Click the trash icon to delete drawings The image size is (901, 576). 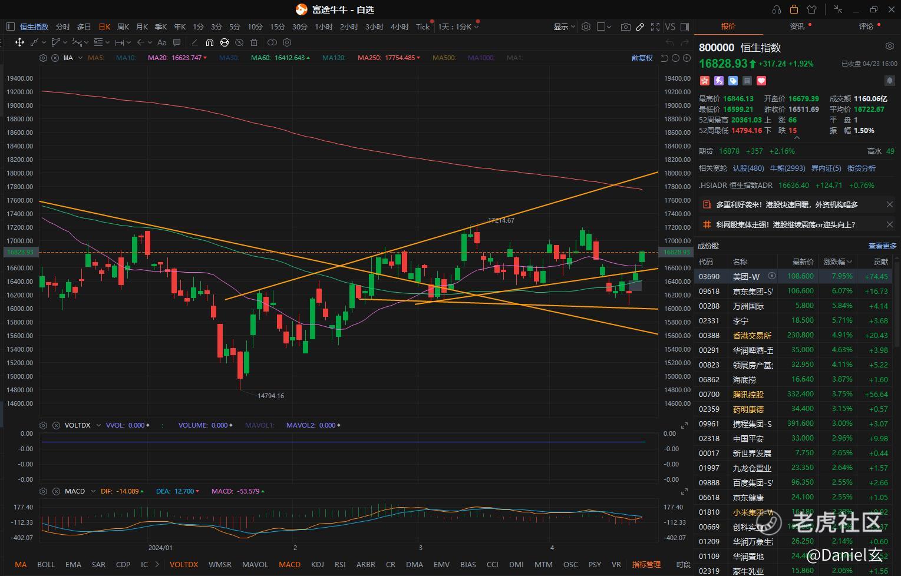[254, 42]
